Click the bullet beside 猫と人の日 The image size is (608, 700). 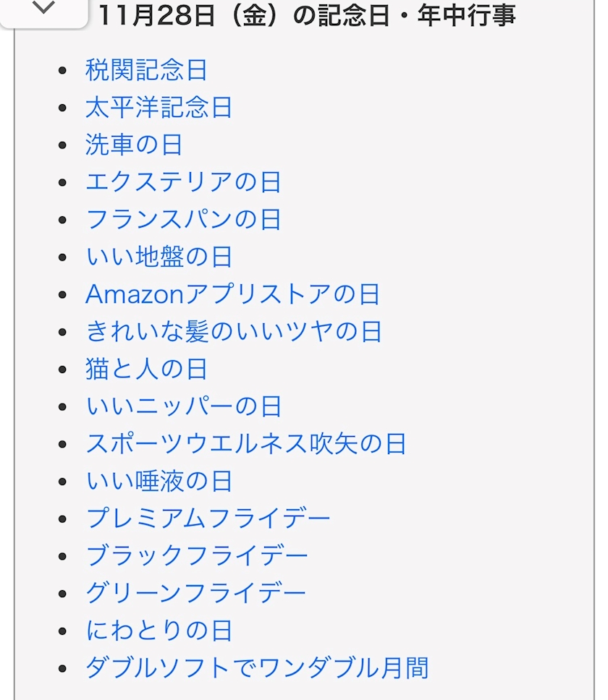pos(64,370)
